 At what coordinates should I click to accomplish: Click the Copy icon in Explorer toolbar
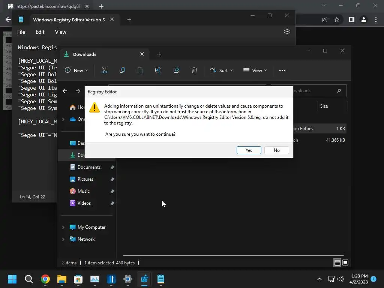(122, 70)
